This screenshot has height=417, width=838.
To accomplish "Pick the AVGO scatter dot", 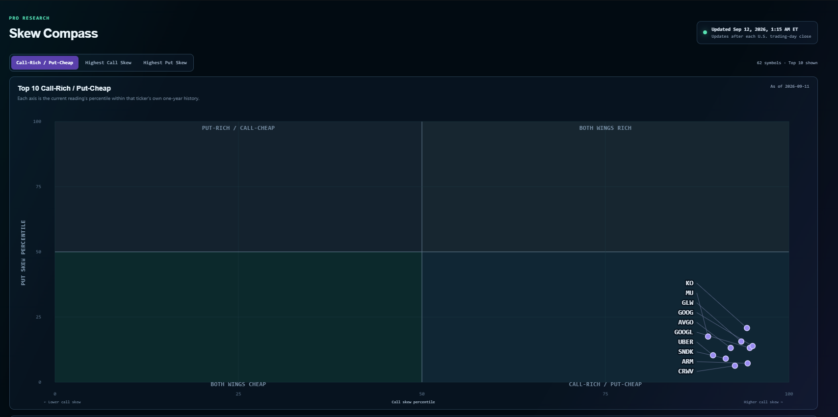I will tap(731, 348).
